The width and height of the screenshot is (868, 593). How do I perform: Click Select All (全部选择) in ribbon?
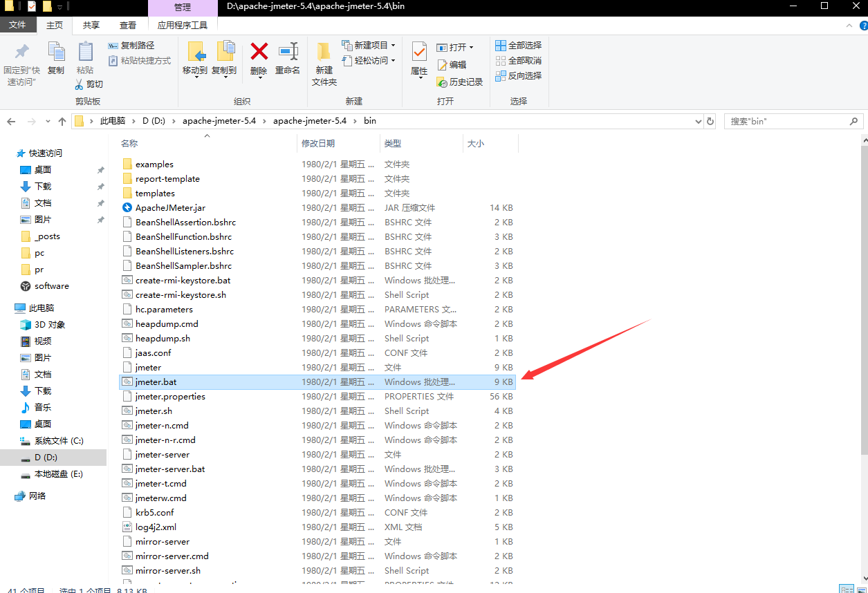coord(519,46)
